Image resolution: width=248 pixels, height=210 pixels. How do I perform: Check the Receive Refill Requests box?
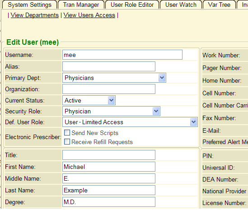click(x=67, y=142)
